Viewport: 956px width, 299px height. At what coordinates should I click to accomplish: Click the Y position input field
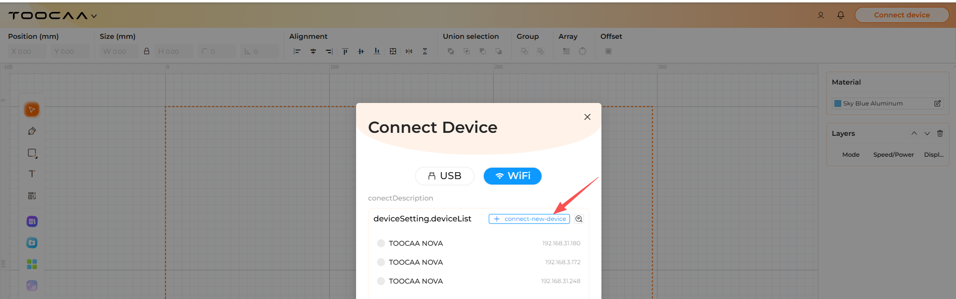coord(70,51)
